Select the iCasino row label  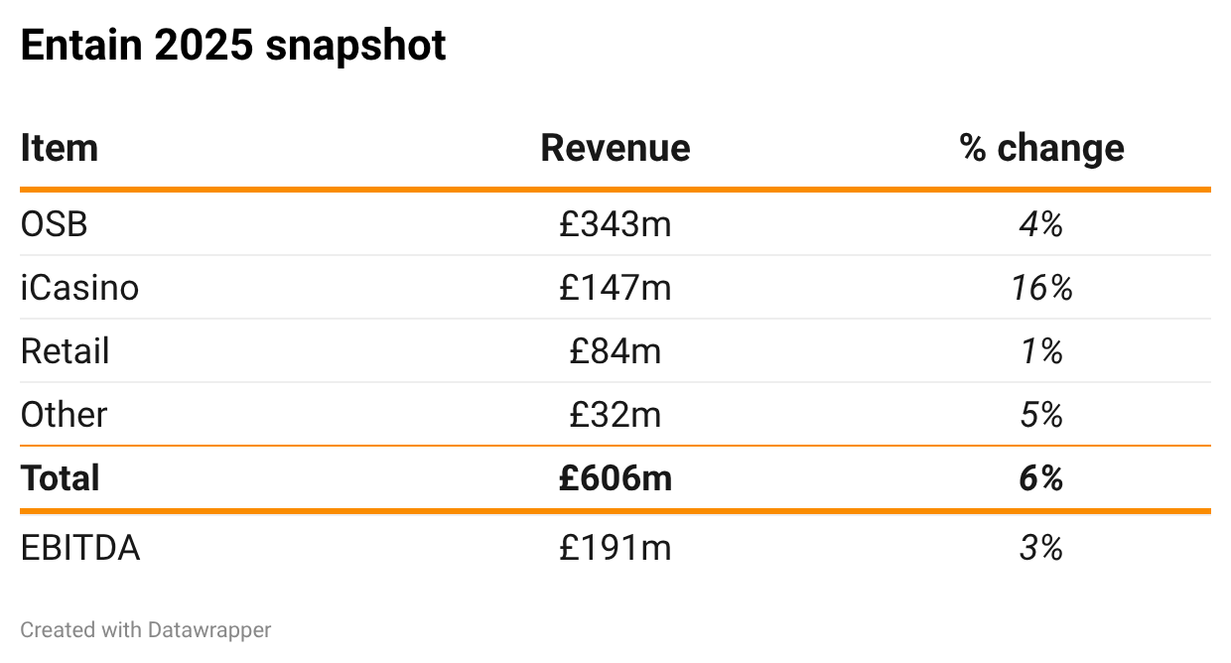click(79, 288)
